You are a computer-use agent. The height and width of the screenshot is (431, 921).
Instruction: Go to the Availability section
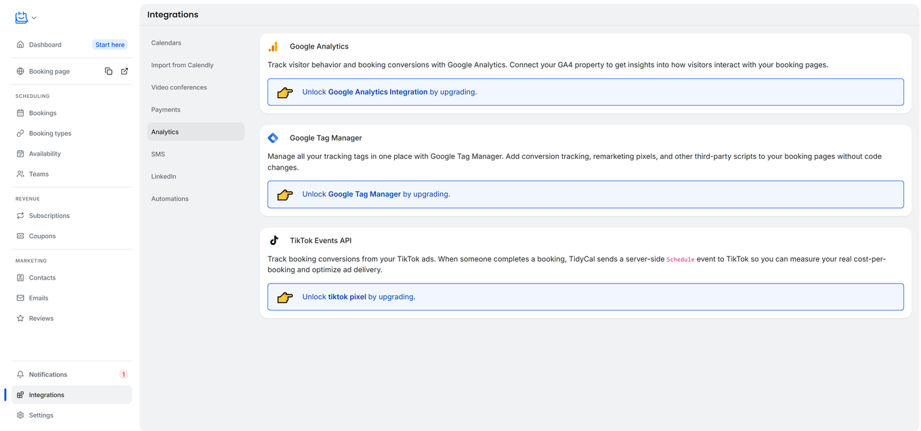(x=72, y=154)
